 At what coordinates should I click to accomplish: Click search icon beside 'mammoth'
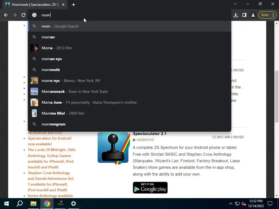(x=34, y=70)
